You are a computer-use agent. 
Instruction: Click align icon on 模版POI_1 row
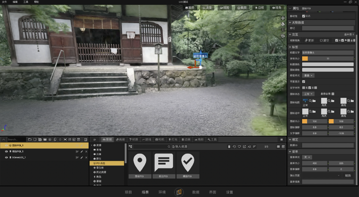coord(77,151)
